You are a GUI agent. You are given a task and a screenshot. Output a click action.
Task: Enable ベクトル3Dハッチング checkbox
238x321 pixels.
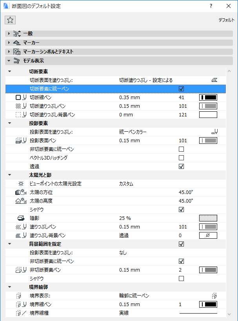click(x=181, y=158)
